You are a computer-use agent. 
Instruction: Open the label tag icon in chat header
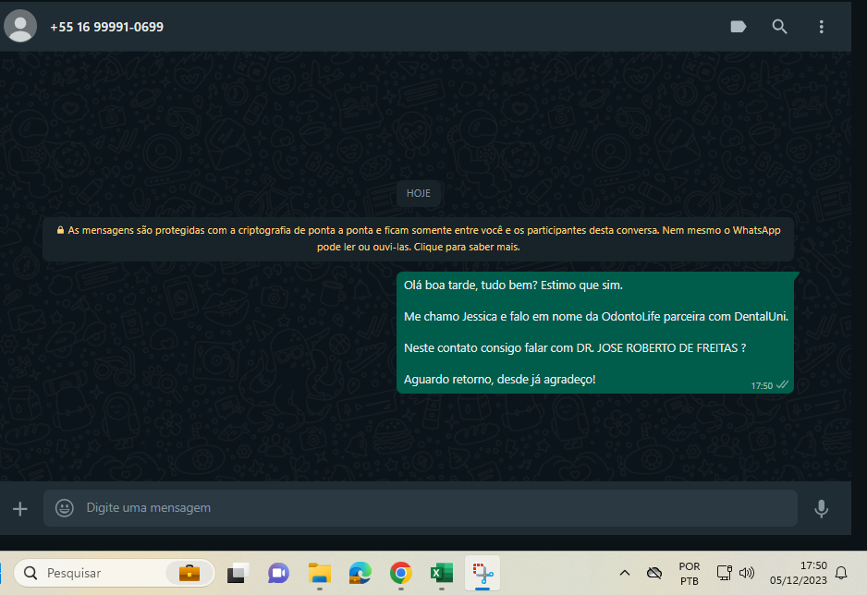[739, 27]
